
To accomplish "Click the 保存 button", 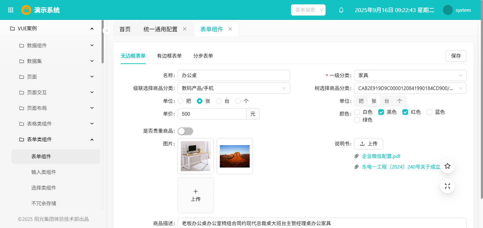I will 456,56.
